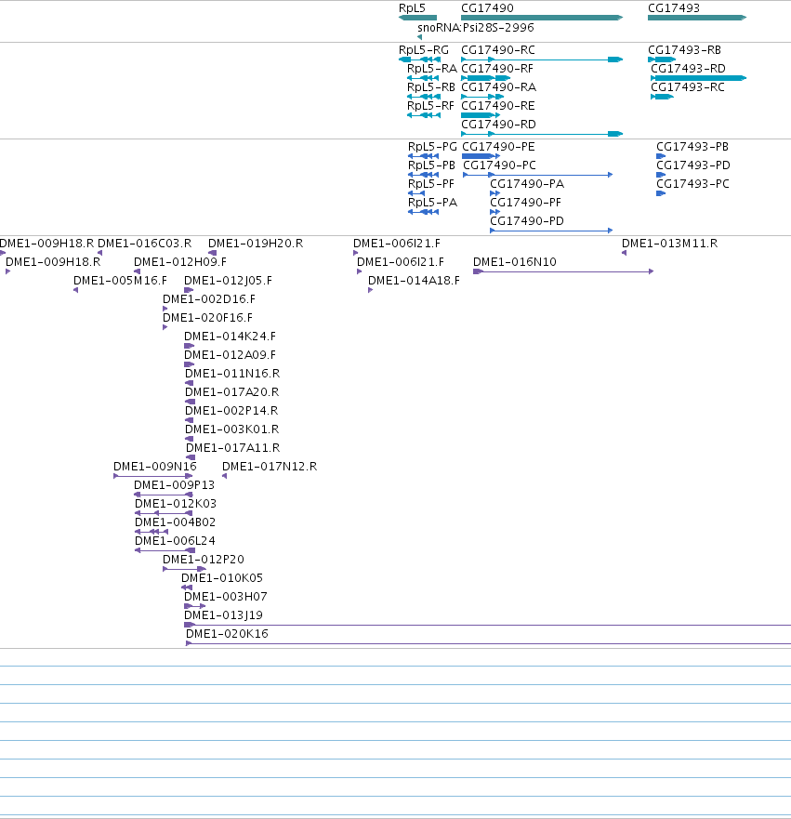Select the CG17490 gene name label
The width and height of the screenshot is (791, 819).
487,8
